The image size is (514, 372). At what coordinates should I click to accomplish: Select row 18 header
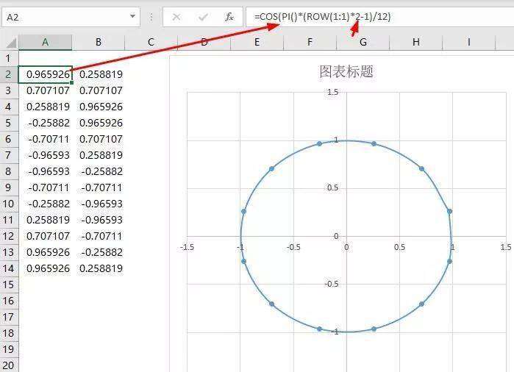[9, 333]
